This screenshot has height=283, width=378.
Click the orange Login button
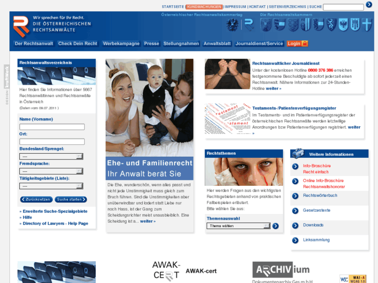(297, 44)
